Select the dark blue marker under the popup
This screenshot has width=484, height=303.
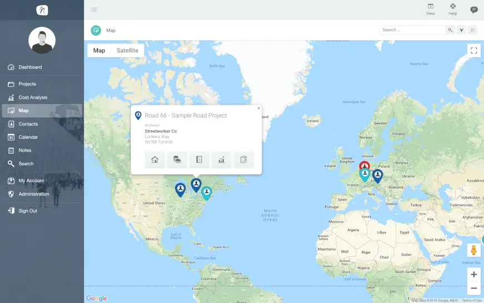coord(196,185)
